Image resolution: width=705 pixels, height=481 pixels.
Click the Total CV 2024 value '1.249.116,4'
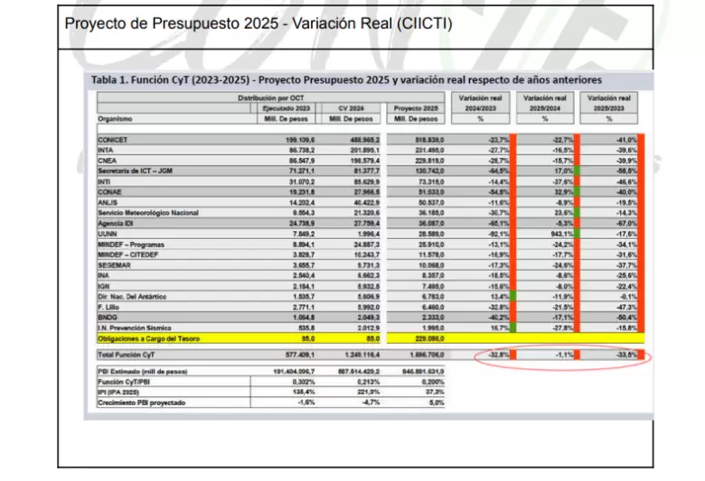362,355
